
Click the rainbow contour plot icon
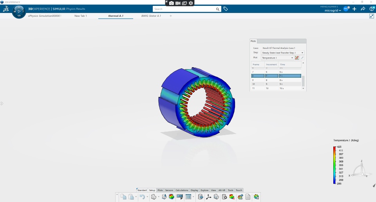tap(172, 197)
